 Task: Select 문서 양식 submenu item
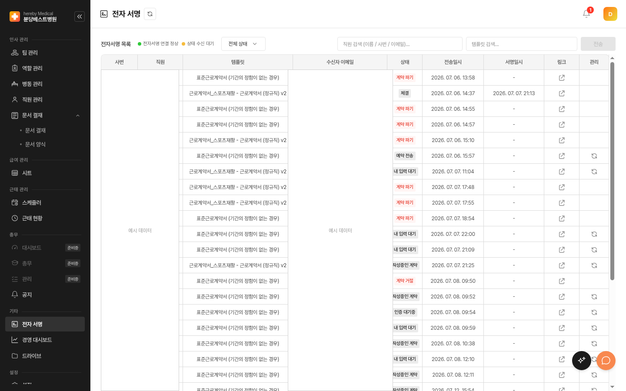(x=35, y=144)
